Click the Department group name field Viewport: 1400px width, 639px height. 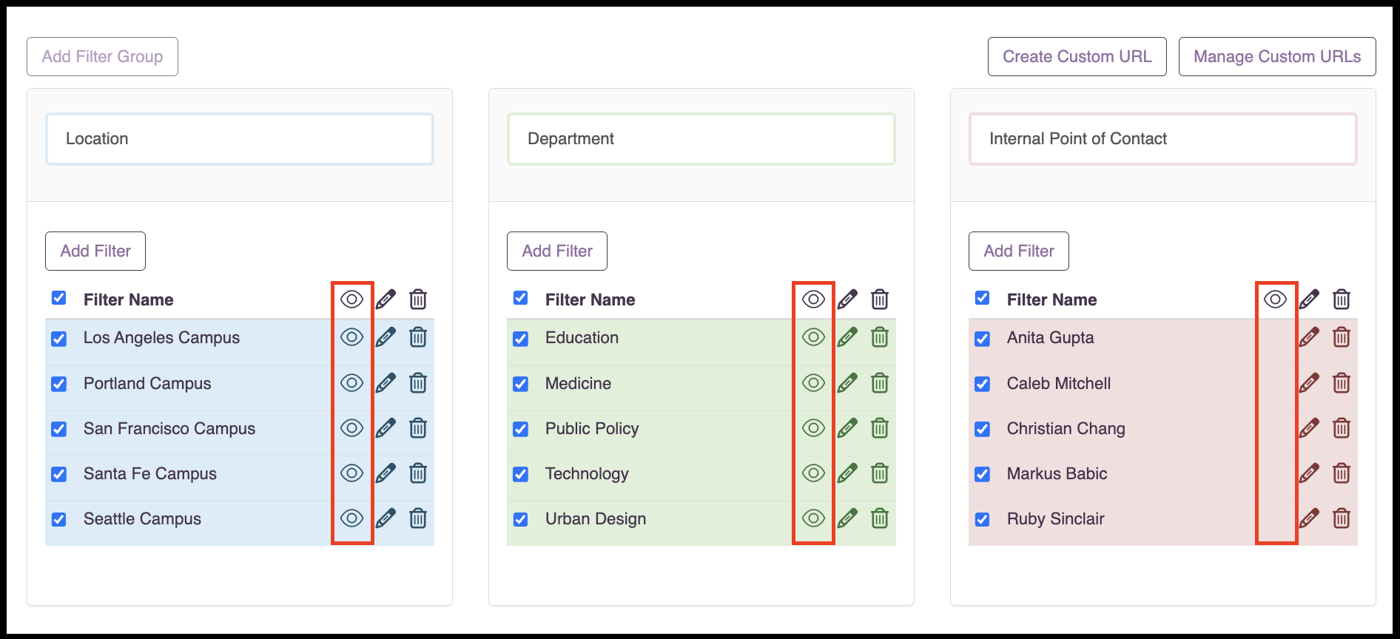click(701, 139)
